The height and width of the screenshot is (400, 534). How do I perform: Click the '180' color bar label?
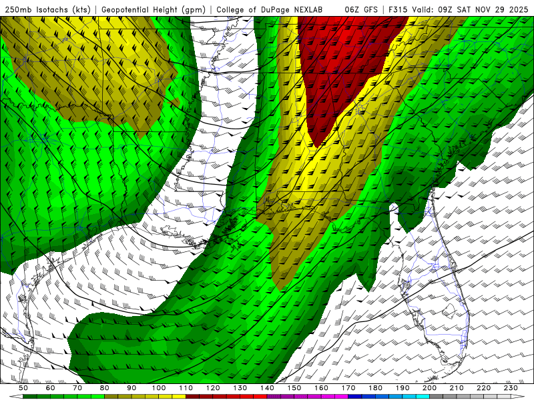[x=375, y=388]
